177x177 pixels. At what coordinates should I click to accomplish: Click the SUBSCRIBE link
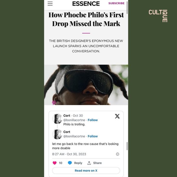coord(116,3)
